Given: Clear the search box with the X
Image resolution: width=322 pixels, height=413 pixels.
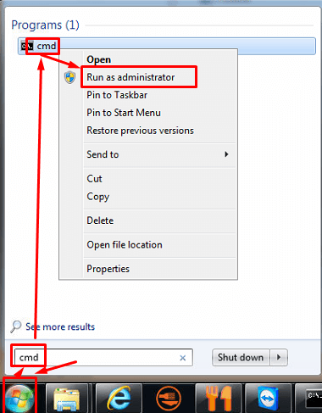Looking at the screenshot, I should click(183, 358).
